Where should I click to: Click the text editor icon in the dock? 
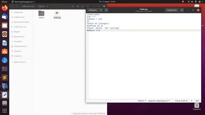pyautogui.click(x=4, y=95)
